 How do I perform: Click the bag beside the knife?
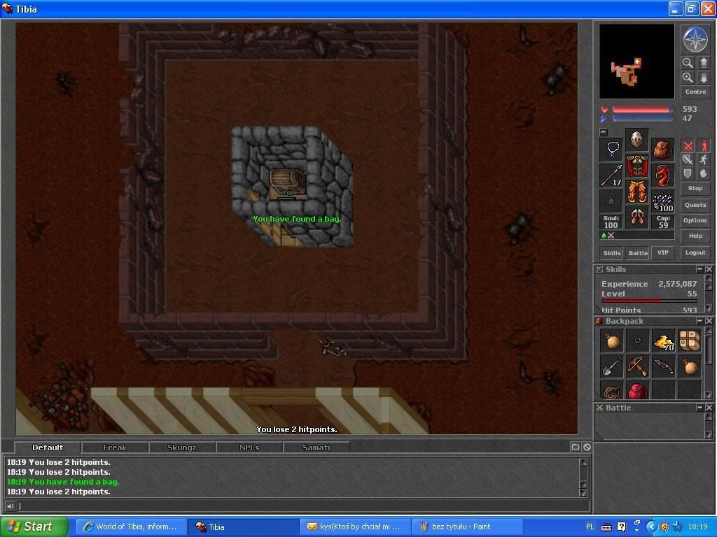690,366
